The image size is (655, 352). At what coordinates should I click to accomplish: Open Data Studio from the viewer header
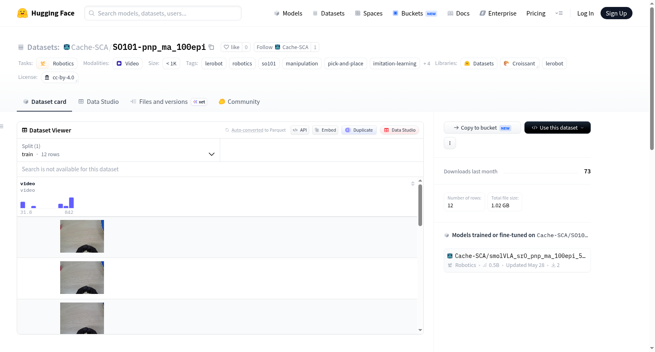tap(400, 130)
